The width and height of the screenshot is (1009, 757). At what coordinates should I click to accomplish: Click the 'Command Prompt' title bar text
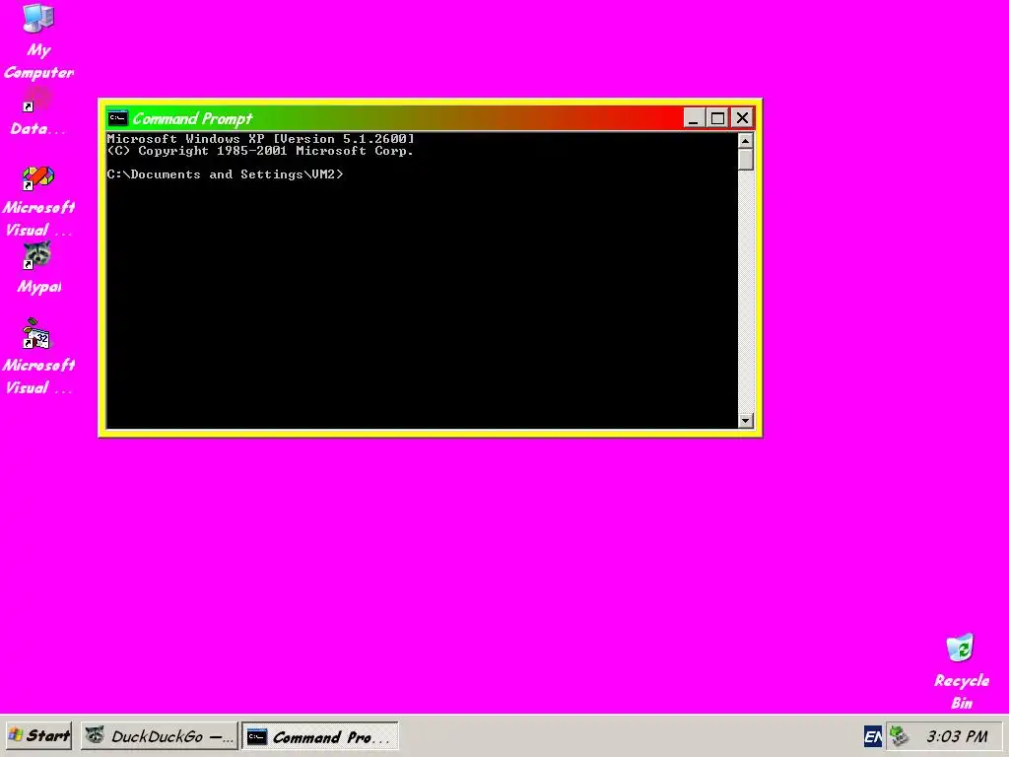coord(192,118)
